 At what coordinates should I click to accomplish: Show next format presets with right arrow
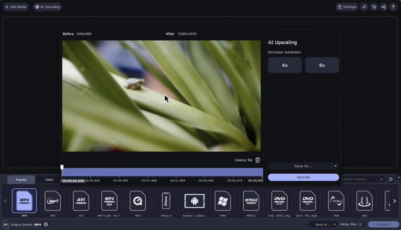click(x=394, y=201)
